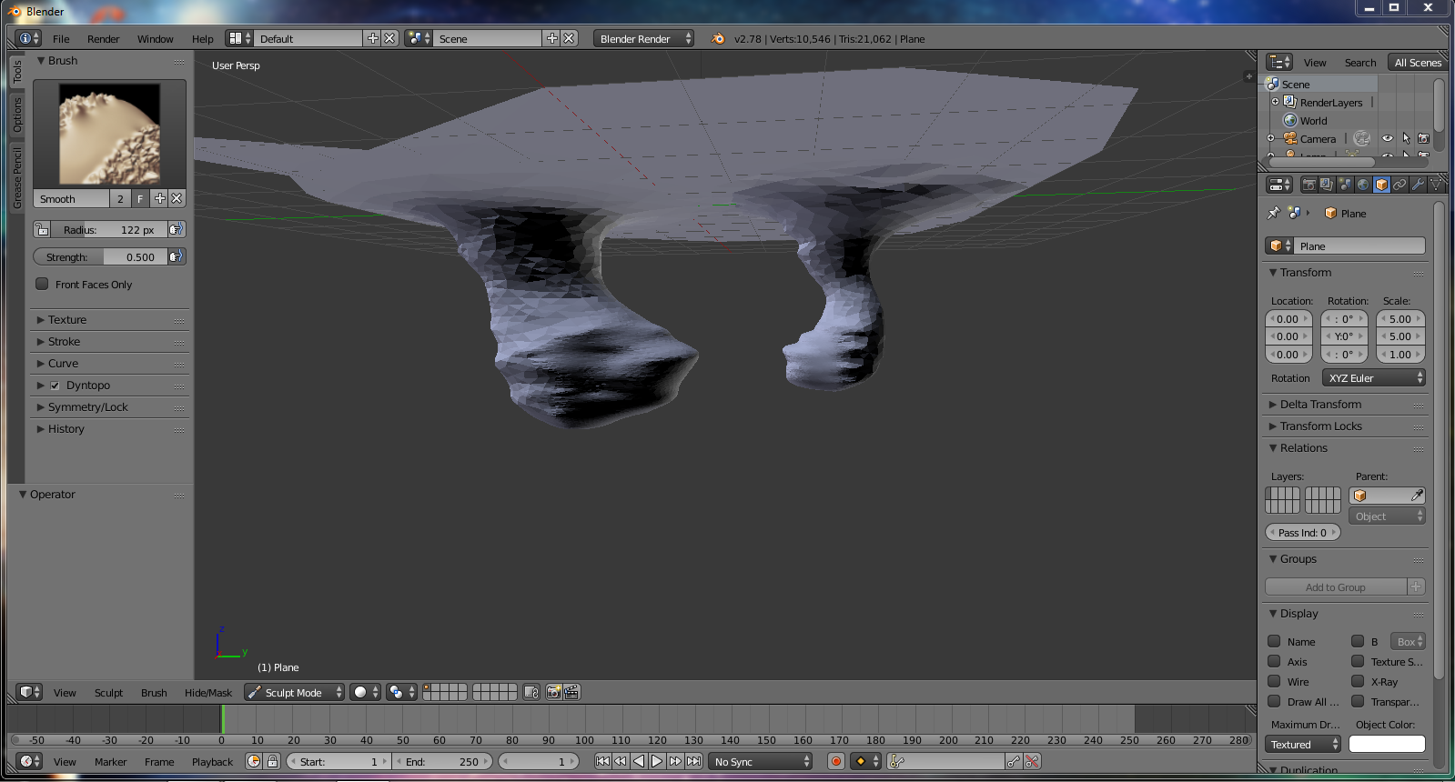Toggle Camera visibility eye in Outliner
This screenshot has height=782, width=1455.
click(1388, 138)
